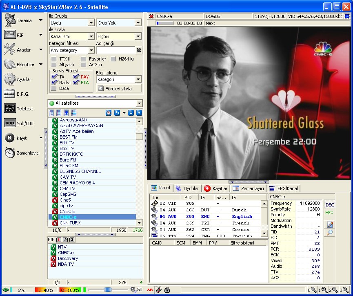Collapse the filter panel with splitter arrows

95,96
